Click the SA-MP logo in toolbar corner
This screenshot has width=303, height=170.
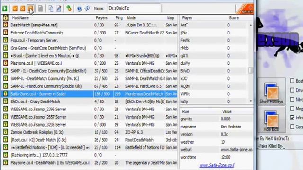[x=245, y=9]
